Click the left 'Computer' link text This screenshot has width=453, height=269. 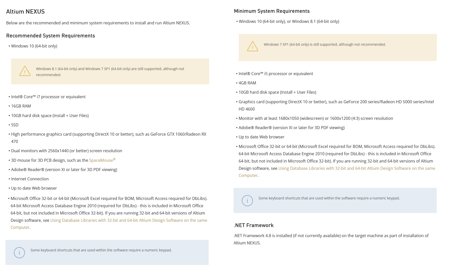pos(20,227)
